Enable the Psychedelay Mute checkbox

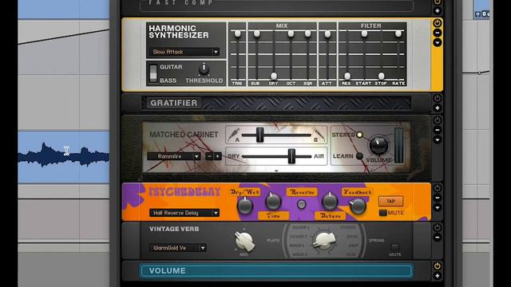(383, 213)
